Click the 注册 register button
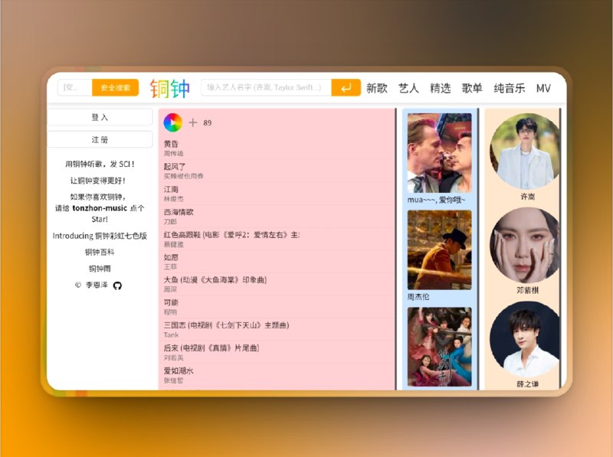The image size is (613, 457). (100, 139)
